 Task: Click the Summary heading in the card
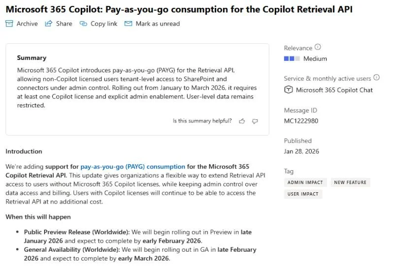32,58
